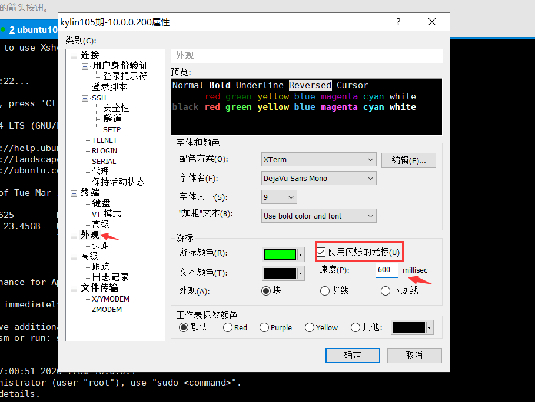Select the Purple tab color radio
535x402 pixels.
(x=264, y=327)
